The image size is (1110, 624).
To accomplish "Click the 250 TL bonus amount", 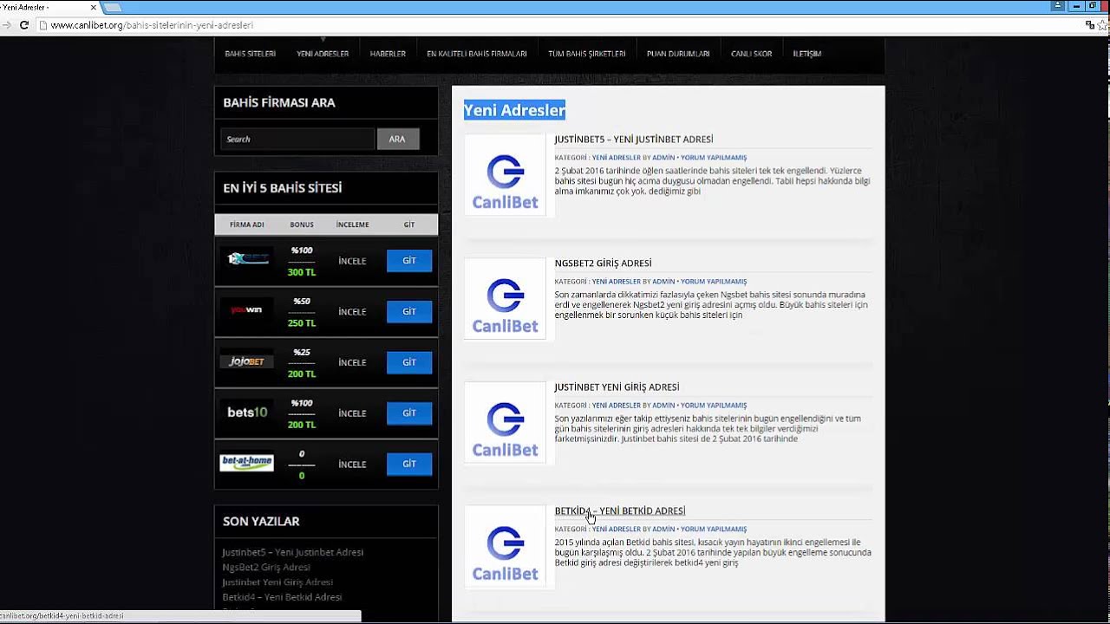I will (x=302, y=323).
